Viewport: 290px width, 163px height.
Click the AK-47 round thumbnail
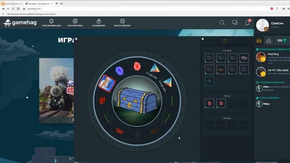click(261, 72)
